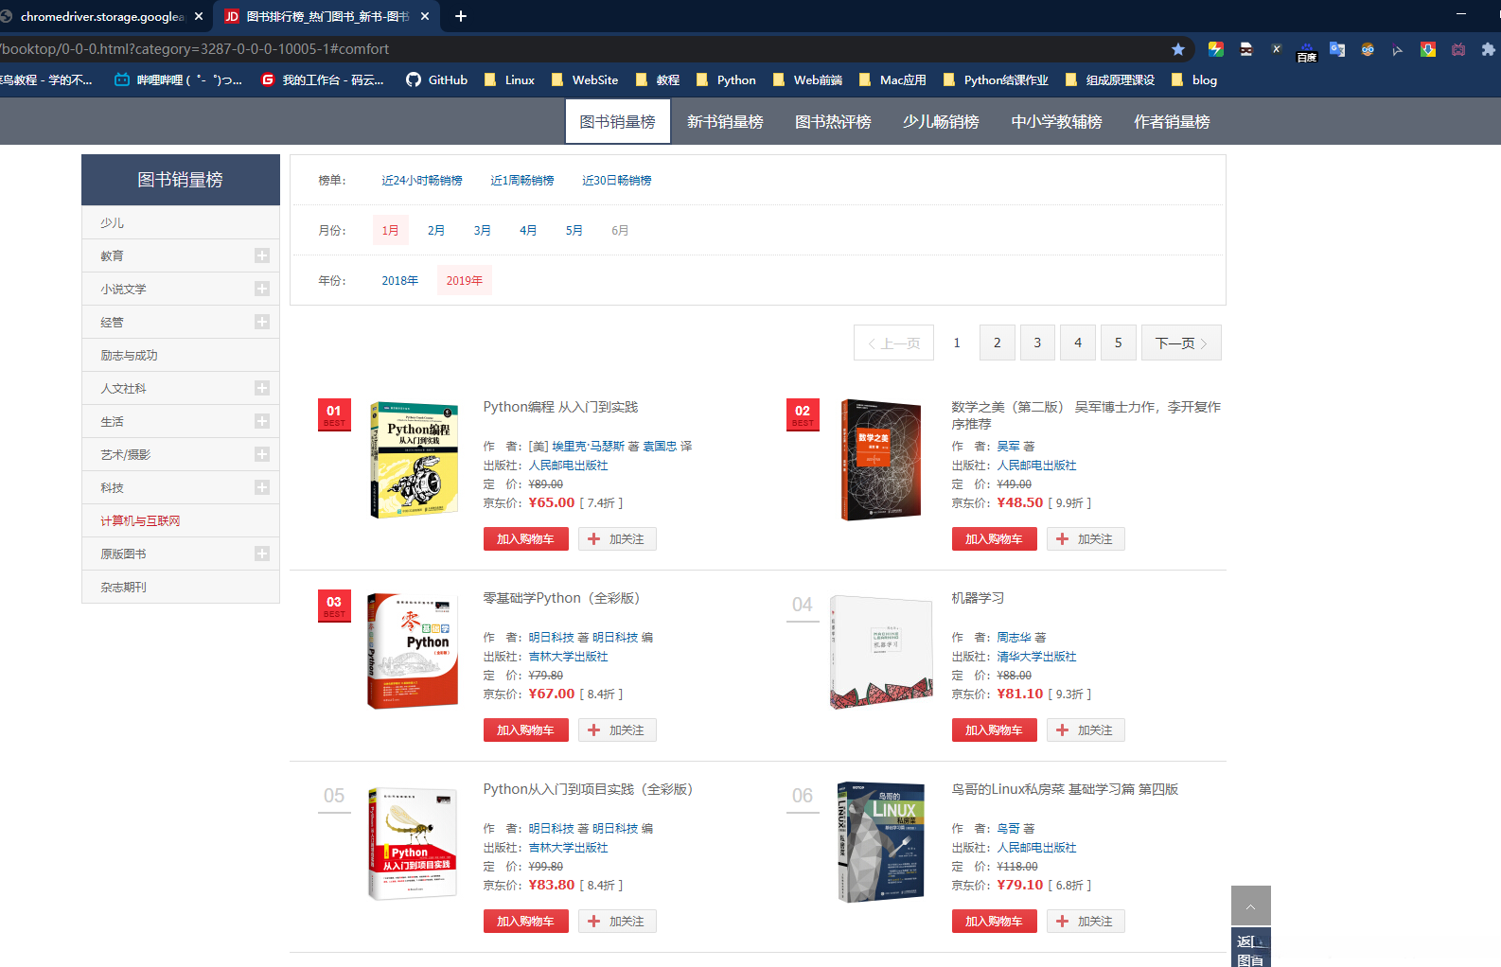Viewport: 1501px width, 967px height.
Task: Go to page 2 of results
Action: (x=998, y=343)
